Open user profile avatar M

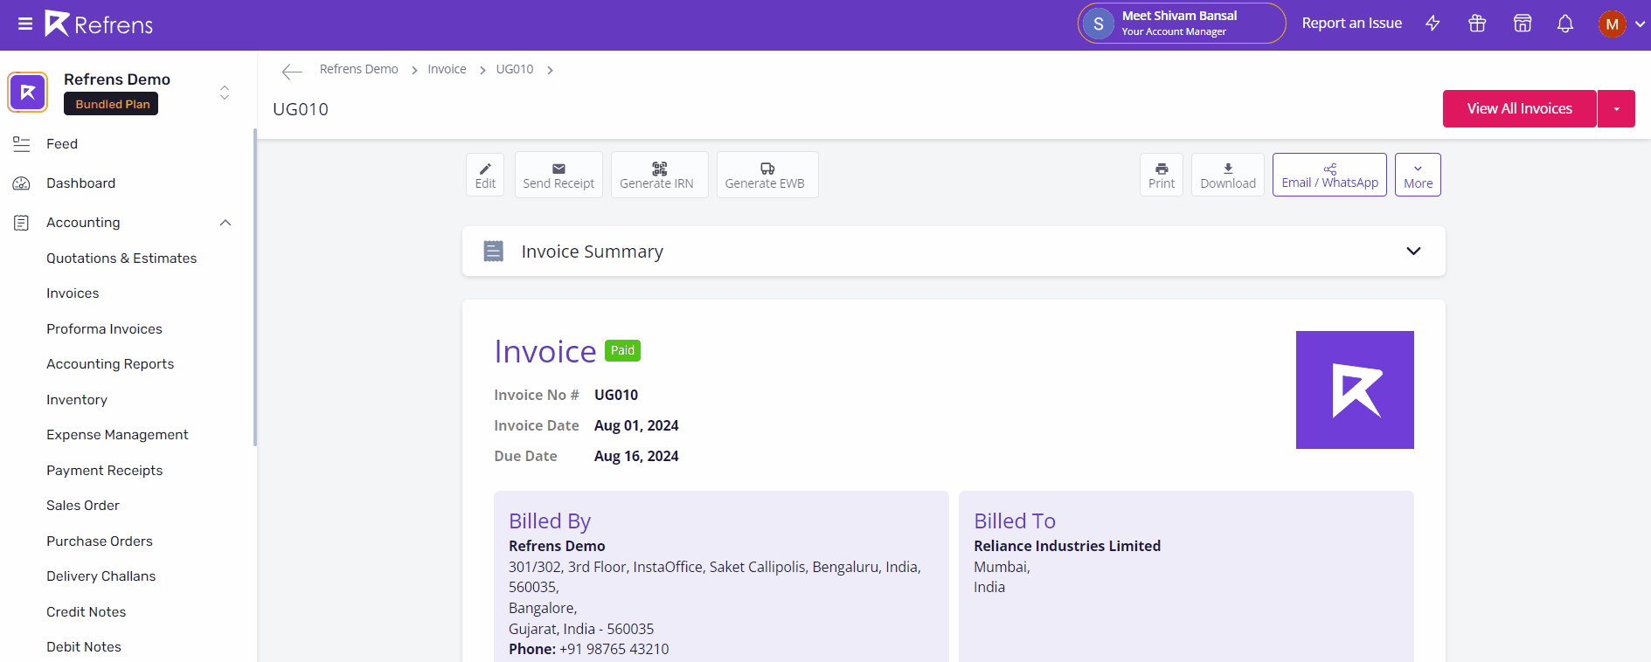[x=1613, y=24]
